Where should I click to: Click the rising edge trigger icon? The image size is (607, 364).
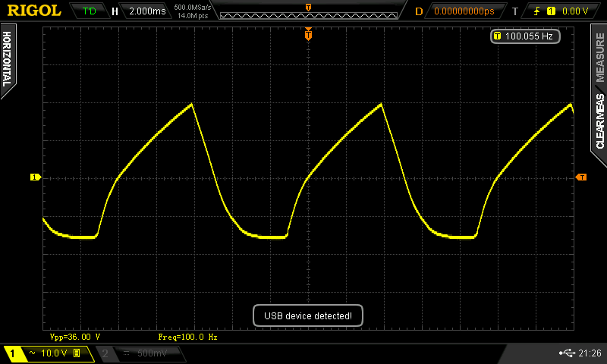(x=536, y=11)
